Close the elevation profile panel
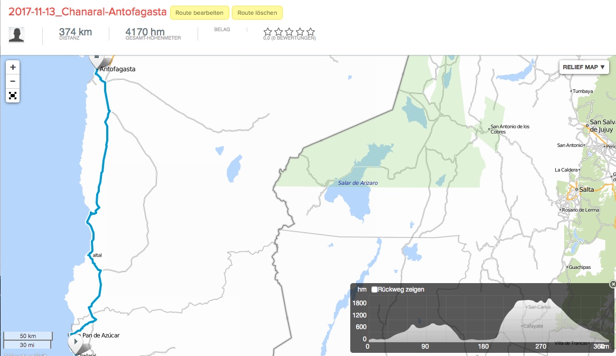This screenshot has width=616, height=356. (x=613, y=284)
